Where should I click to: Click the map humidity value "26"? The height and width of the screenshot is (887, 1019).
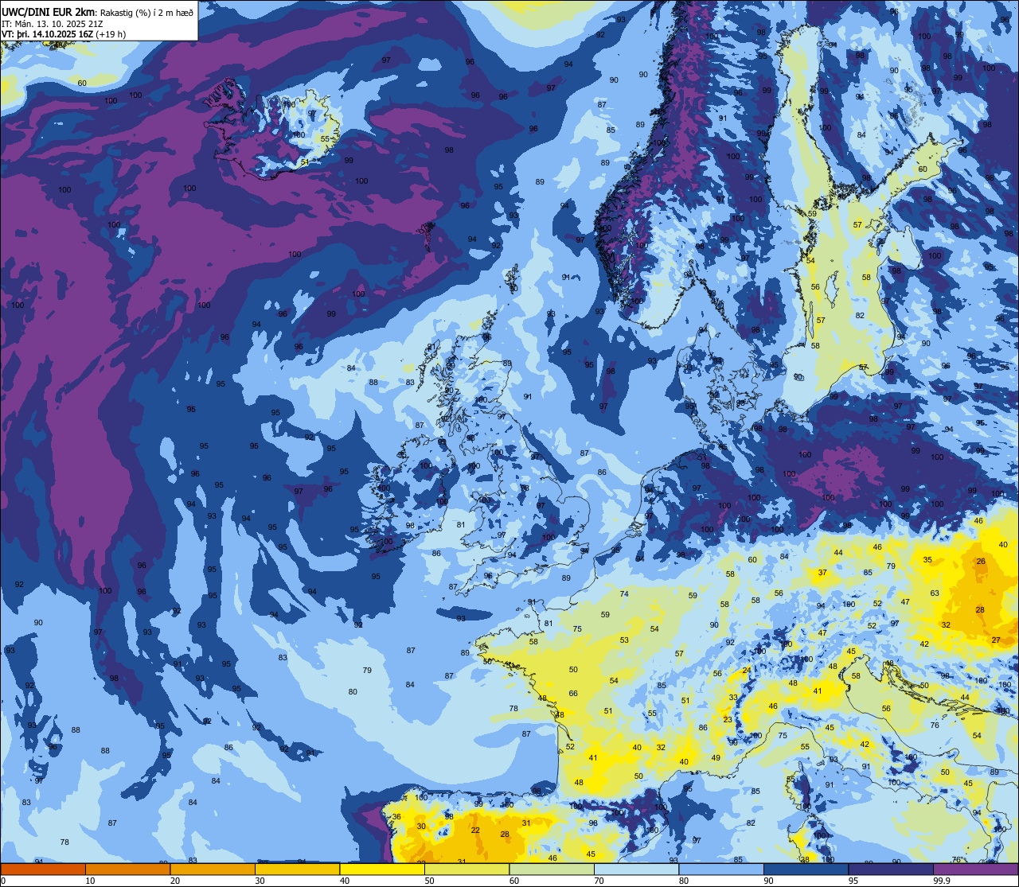(981, 561)
